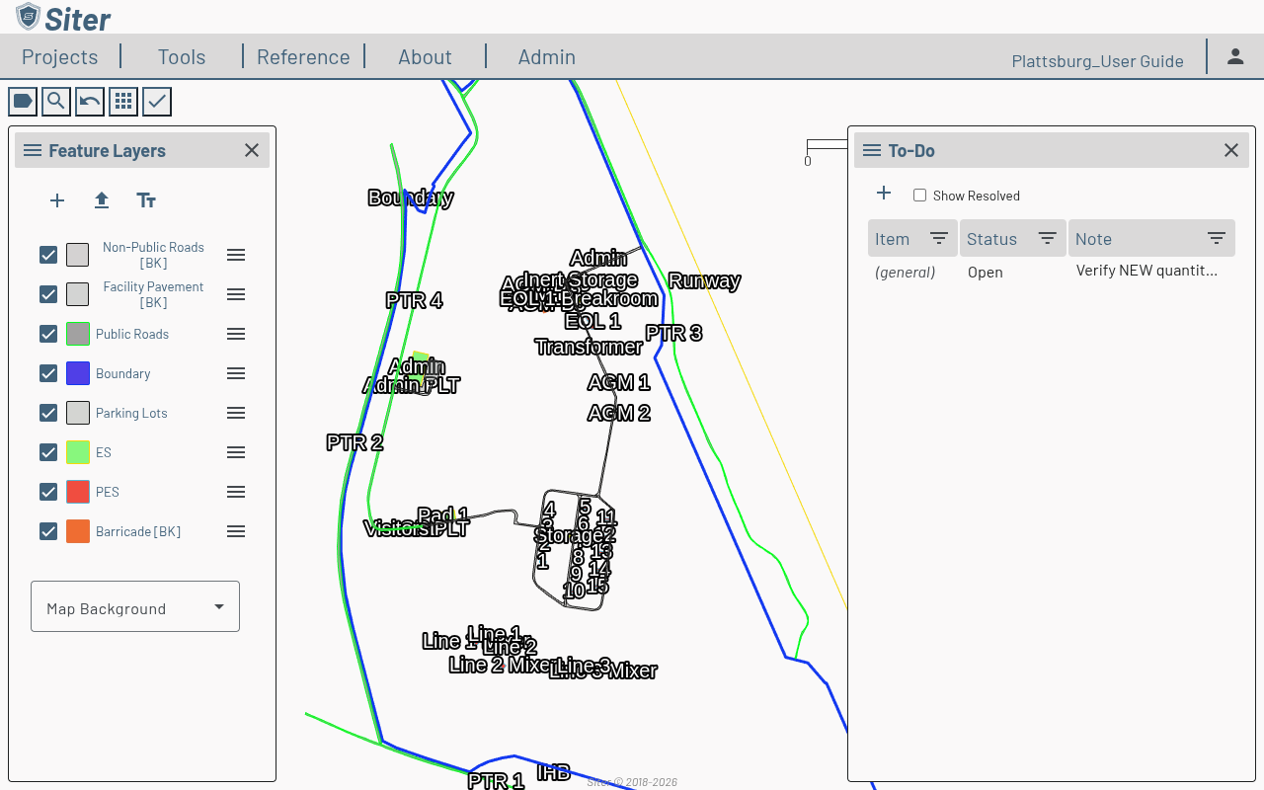Open the Reference menu
This screenshot has height=790, width=1264.
point(303,56)
